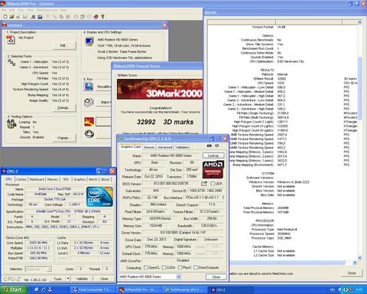Open the SPD tab in CPU-Z
The image size is (367, 294).
coord(66,179)
